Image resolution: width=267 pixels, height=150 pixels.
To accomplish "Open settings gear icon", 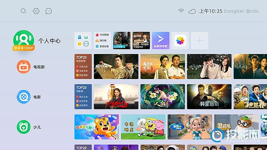I will (36, 11).
